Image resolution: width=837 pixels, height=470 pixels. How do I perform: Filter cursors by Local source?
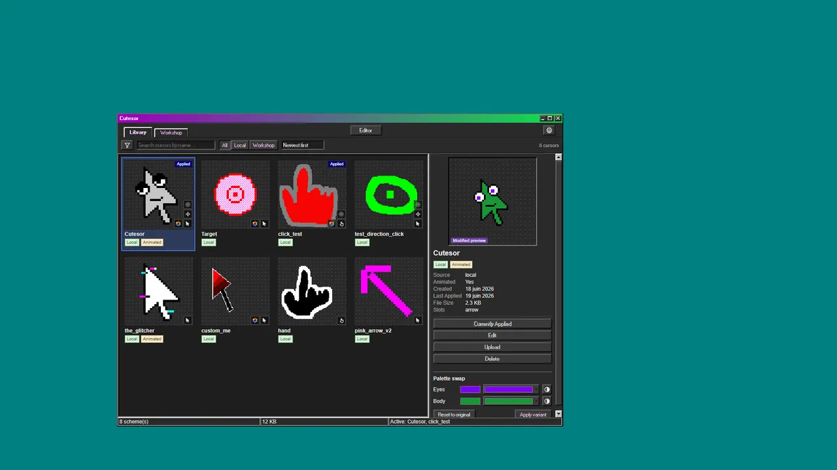[x=240, y=145]
